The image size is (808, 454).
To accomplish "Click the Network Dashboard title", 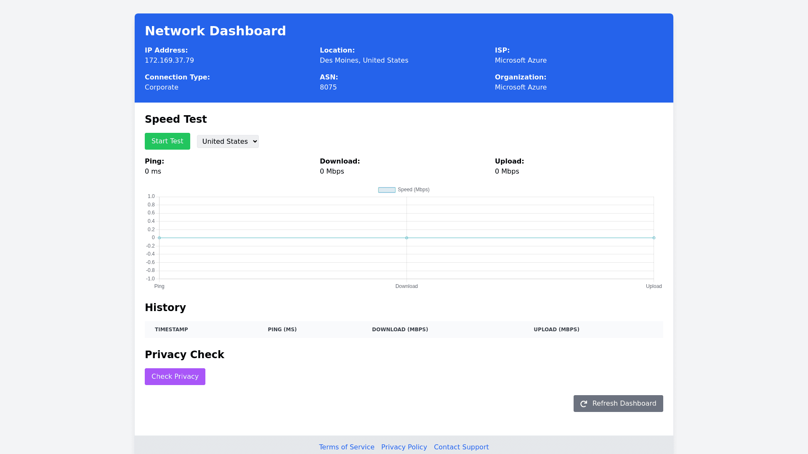I will (x=215, y=31).
